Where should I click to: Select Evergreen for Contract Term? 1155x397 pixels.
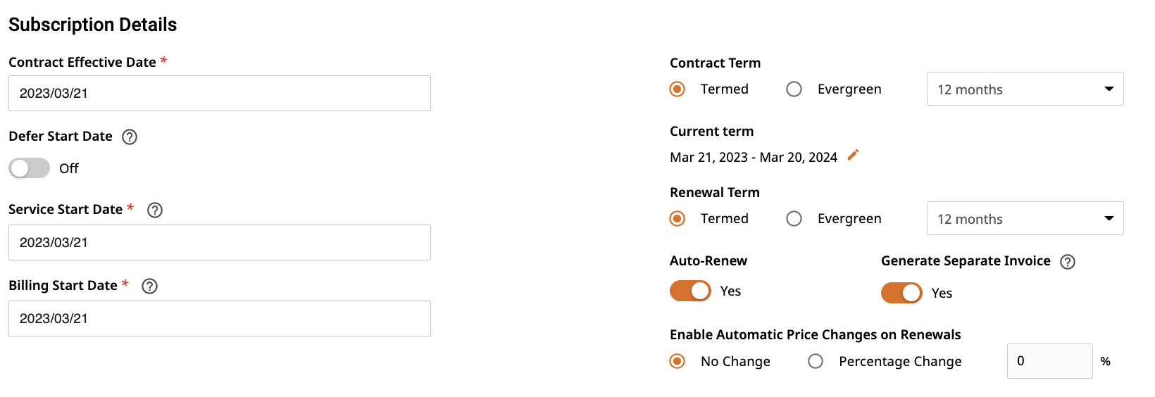(x=794, y=89)
